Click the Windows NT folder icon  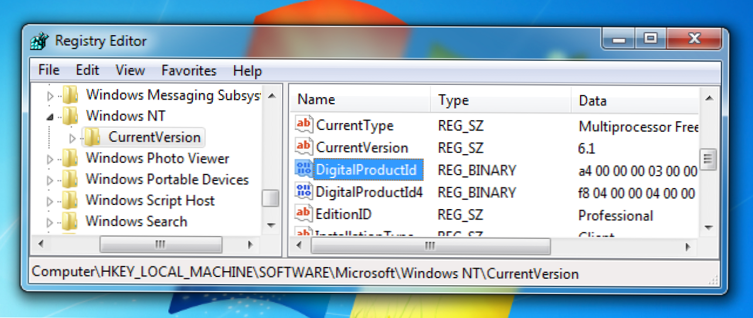pyautogui.click(x=70, y=115)
